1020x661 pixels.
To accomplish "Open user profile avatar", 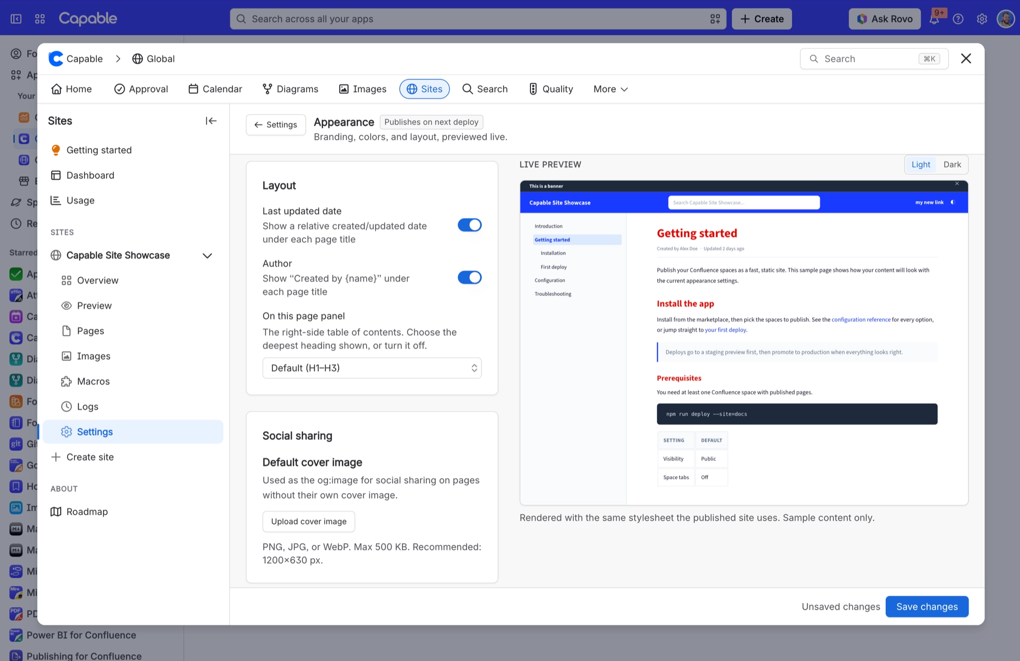I will pos(1006,19).
